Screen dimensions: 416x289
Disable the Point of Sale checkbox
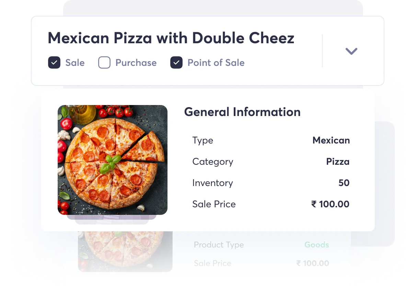click(x=176, y=62)
